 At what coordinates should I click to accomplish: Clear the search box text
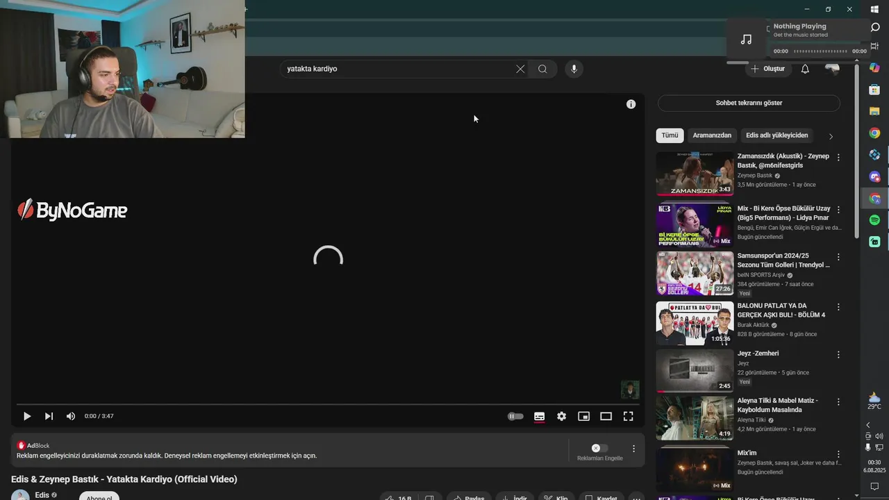tap(520, 69)
